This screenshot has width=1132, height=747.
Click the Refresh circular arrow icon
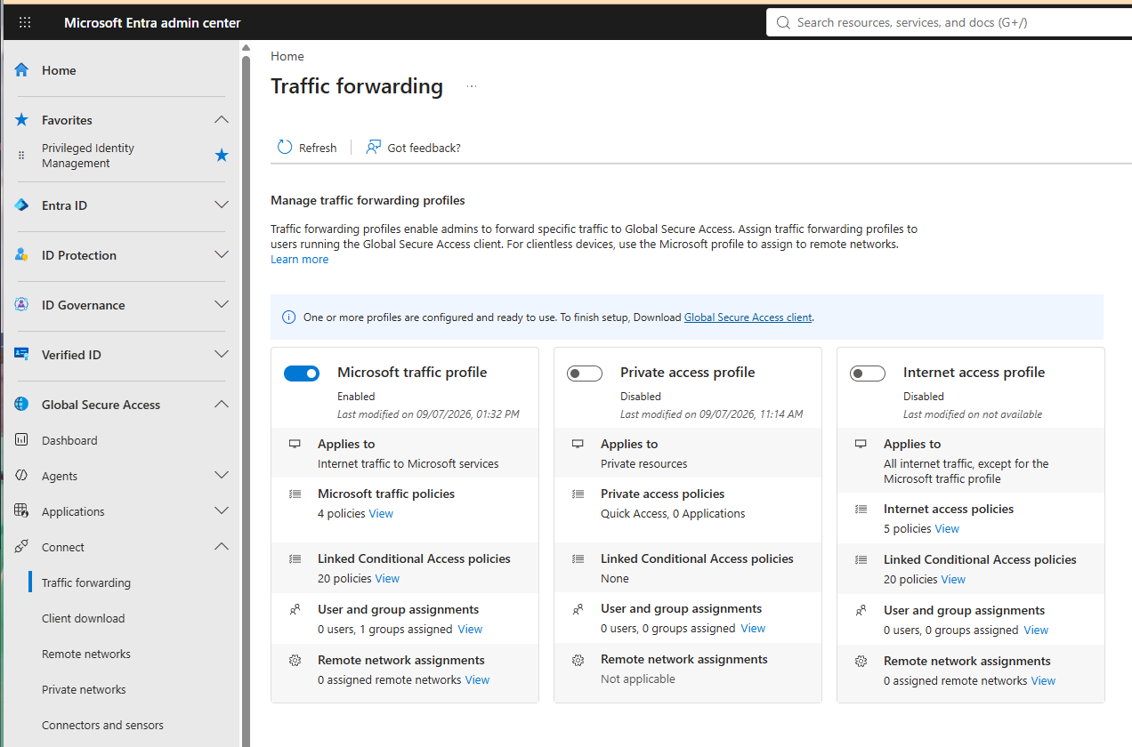(285, 147)
